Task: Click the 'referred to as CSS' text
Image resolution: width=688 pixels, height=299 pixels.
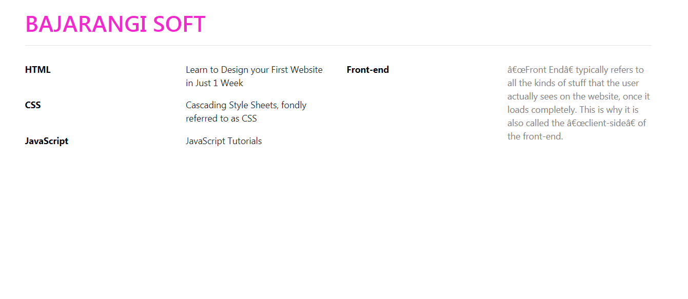Action: pos(221,118)
